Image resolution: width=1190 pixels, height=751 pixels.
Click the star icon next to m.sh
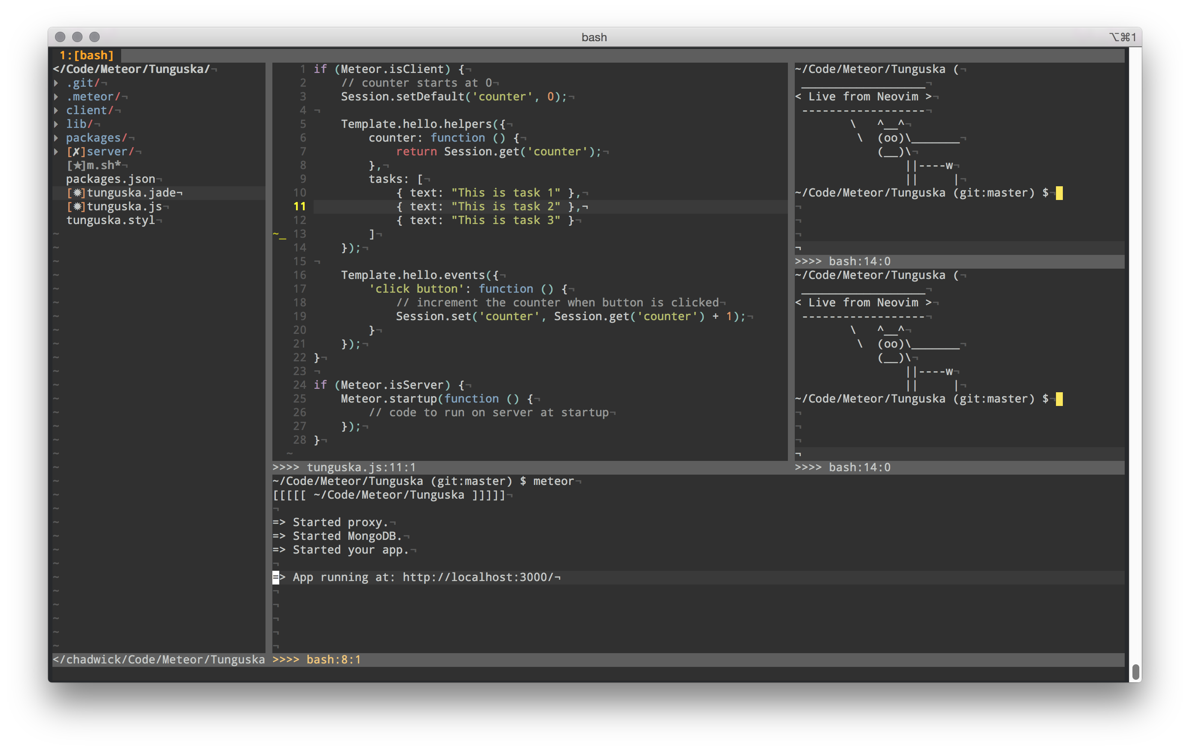pos(77,165)
